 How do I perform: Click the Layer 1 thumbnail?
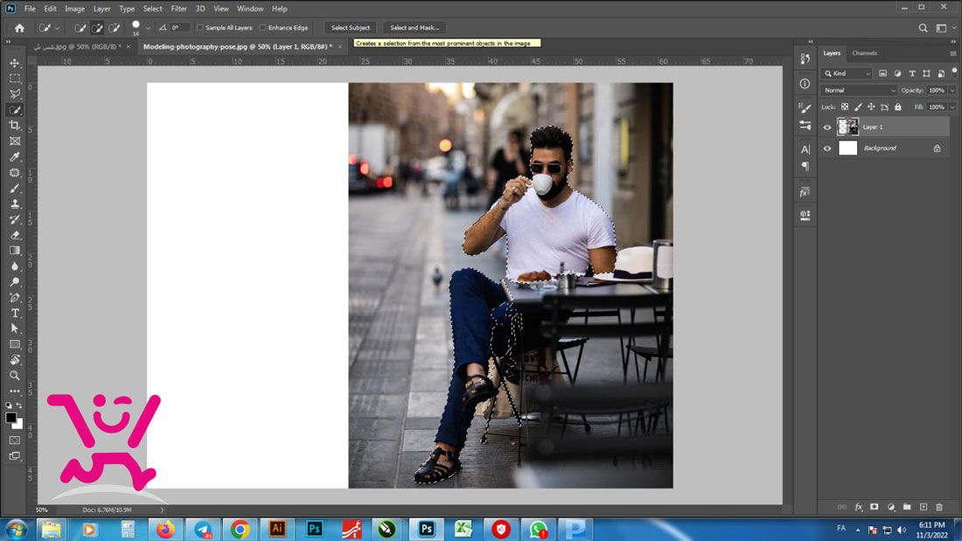point(848,127)
